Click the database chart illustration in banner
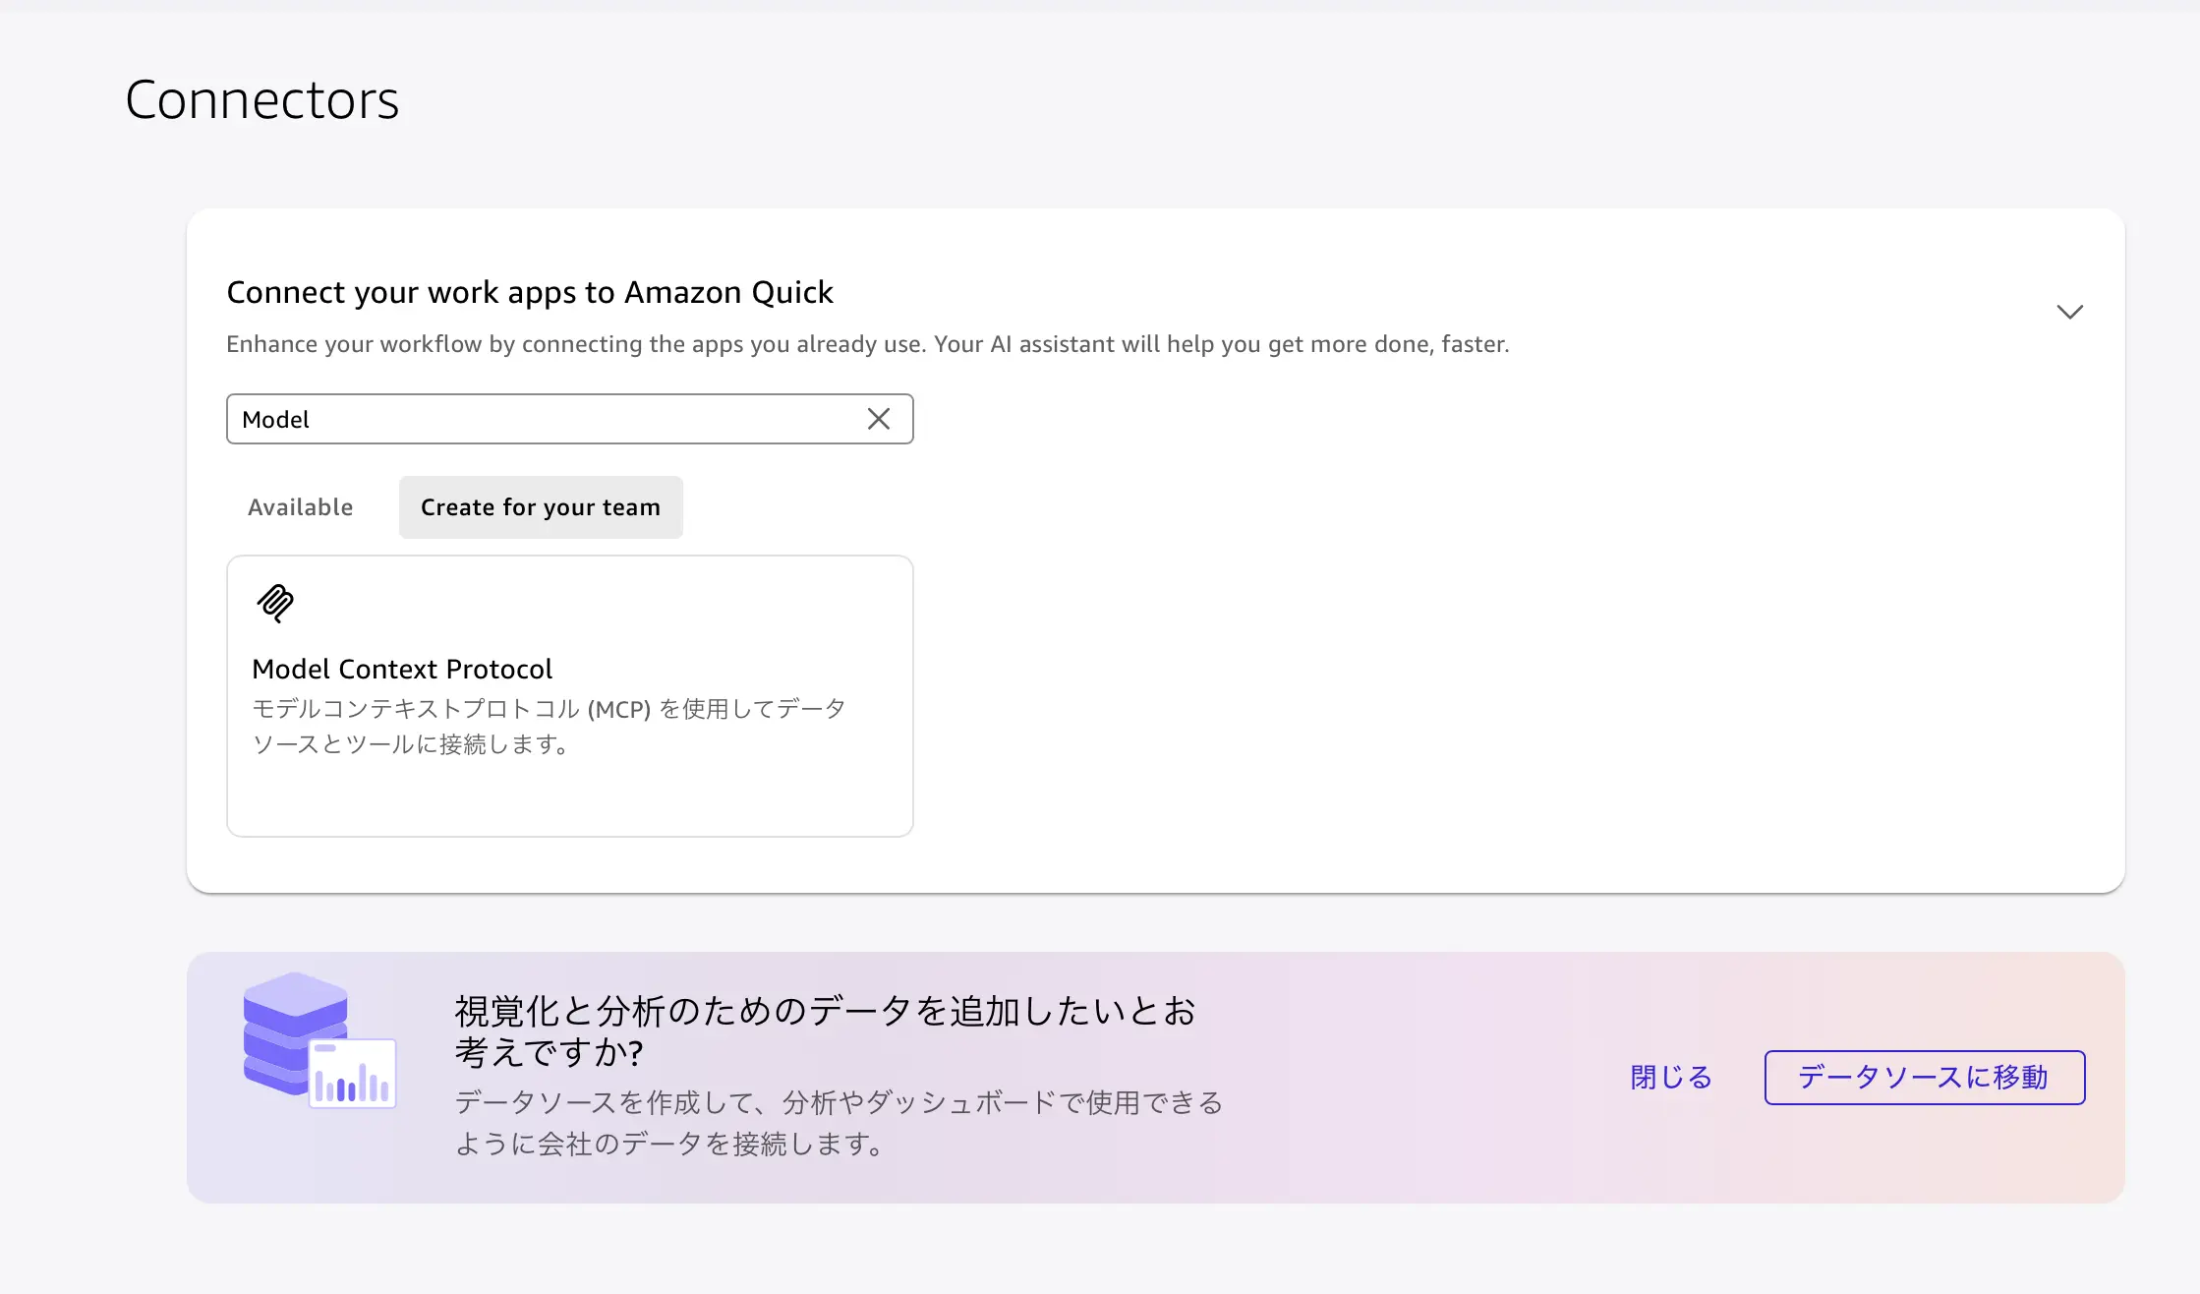This screenshot has width=2200, height=1294. tap(319, 1040)
